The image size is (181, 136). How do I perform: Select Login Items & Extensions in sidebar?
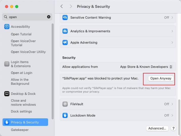21,64
